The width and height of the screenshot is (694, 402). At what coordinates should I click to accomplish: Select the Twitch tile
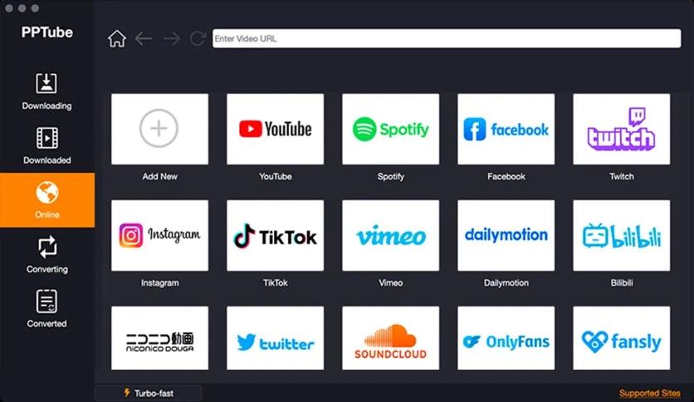coord(621,130)
